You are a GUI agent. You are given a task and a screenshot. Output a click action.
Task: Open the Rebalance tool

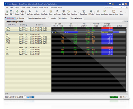[74, 12]
